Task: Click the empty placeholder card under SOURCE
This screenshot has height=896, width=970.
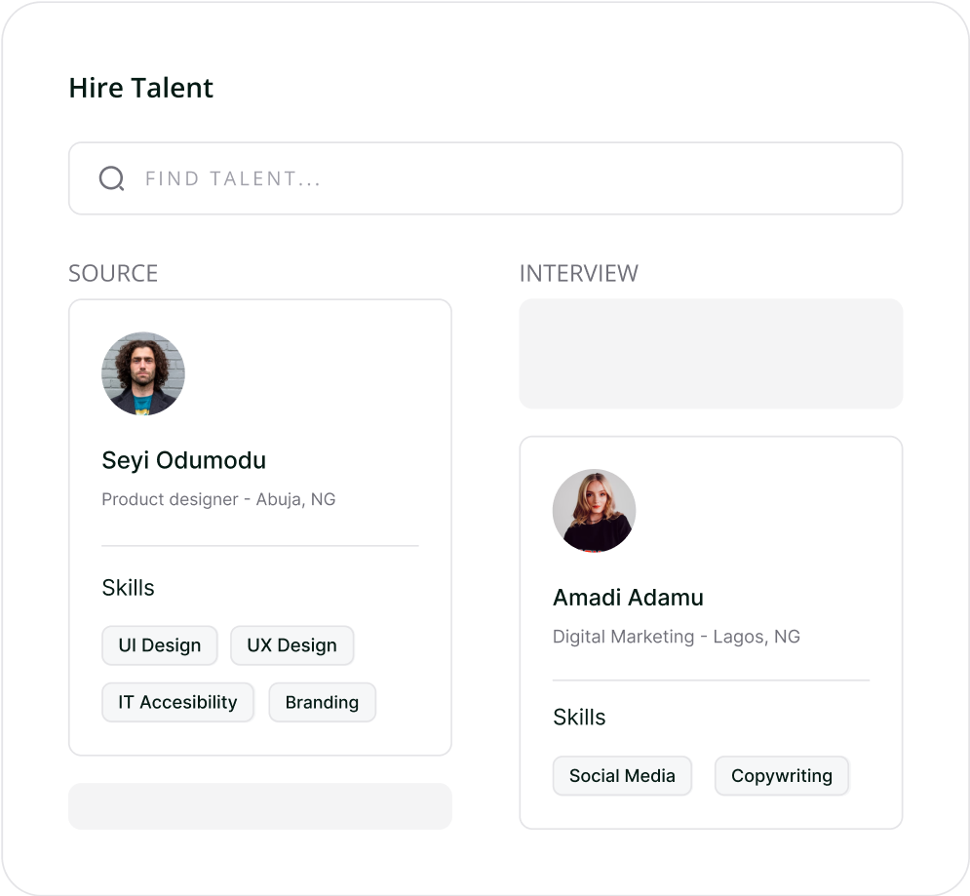Action: [259, 805]
